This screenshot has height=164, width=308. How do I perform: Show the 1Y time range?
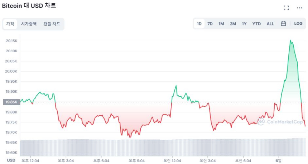coord(244,24)
